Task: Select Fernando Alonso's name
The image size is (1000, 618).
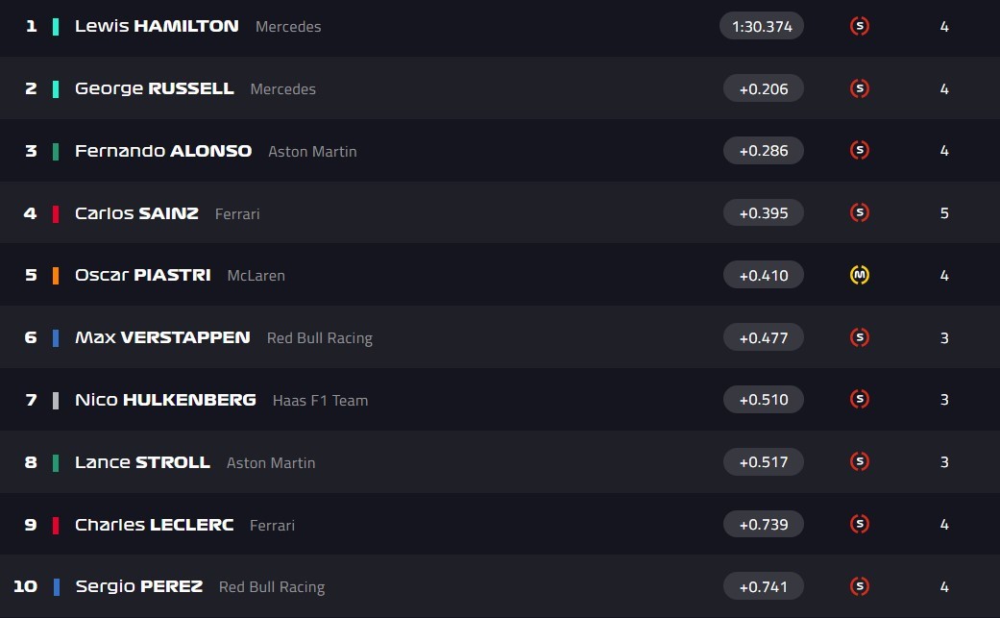Action: 163,151
